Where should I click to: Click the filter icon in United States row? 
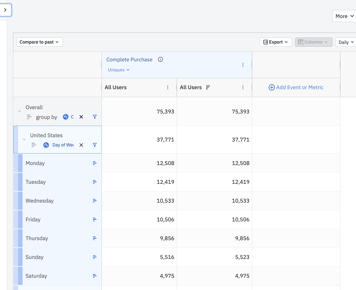tap(95, 145)
